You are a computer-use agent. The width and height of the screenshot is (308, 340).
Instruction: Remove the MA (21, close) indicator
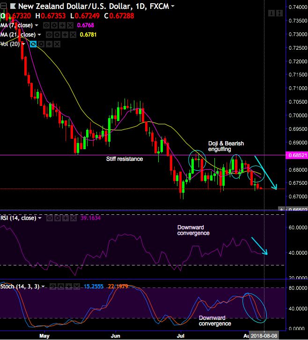point(73,35)
